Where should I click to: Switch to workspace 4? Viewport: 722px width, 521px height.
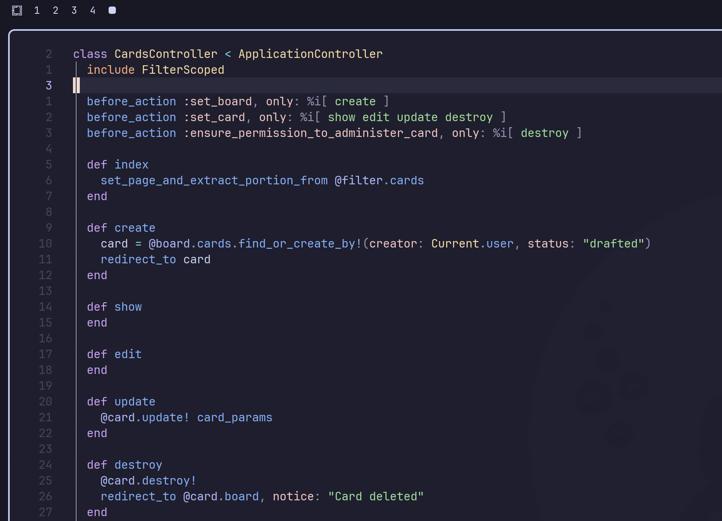pos(93,11)
